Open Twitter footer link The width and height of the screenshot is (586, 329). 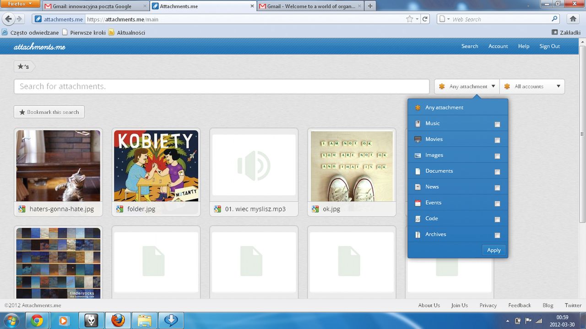(x=573, y=305)
